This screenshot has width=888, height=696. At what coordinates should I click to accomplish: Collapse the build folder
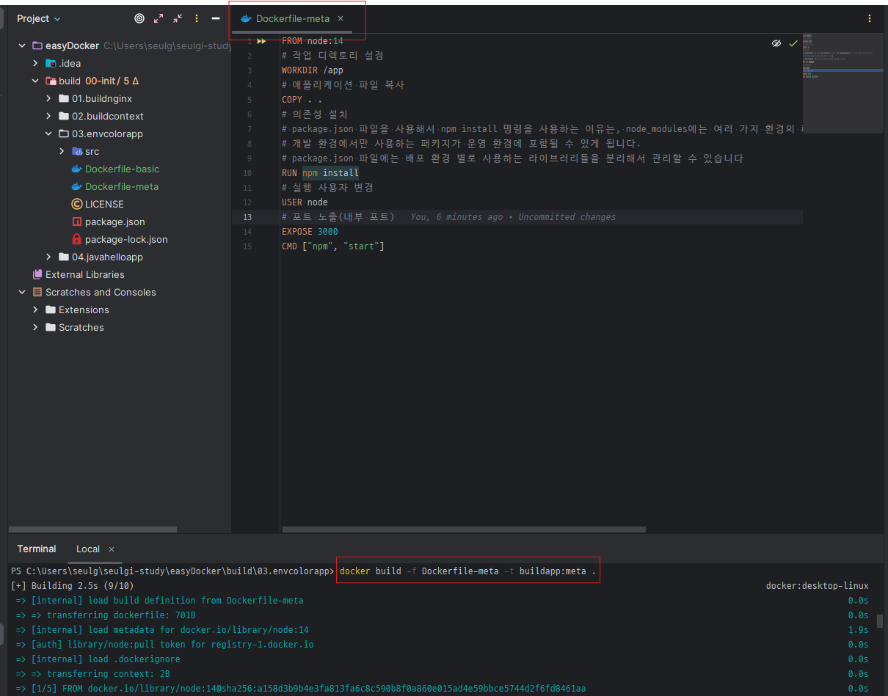(x=35, y=81)
